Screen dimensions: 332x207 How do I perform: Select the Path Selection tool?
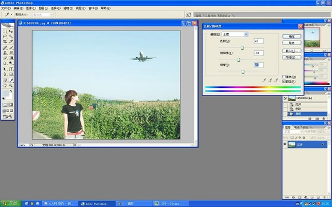(5, 69)
